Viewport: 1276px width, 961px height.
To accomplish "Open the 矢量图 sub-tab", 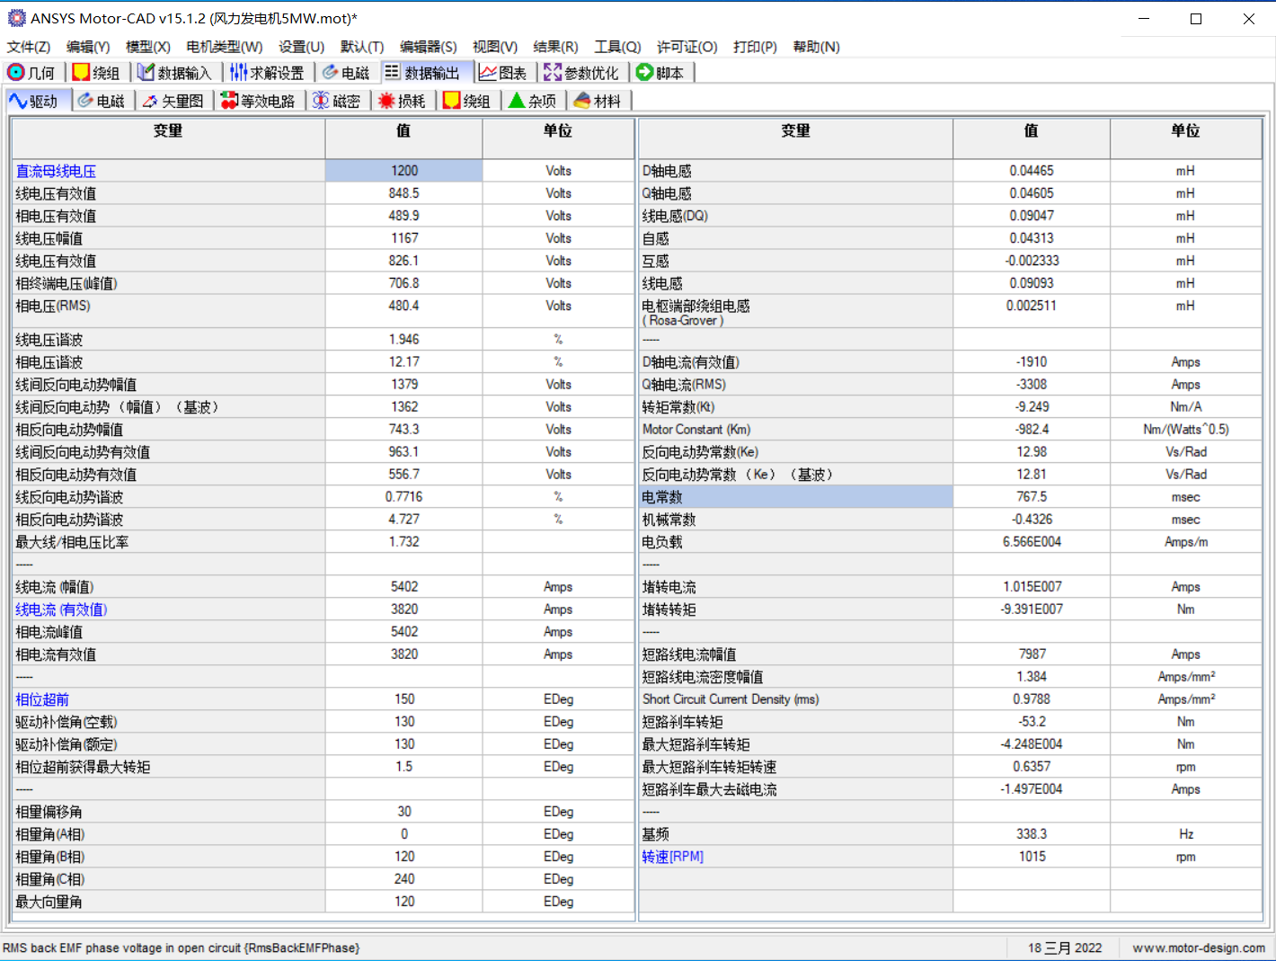I will [174, 102].
